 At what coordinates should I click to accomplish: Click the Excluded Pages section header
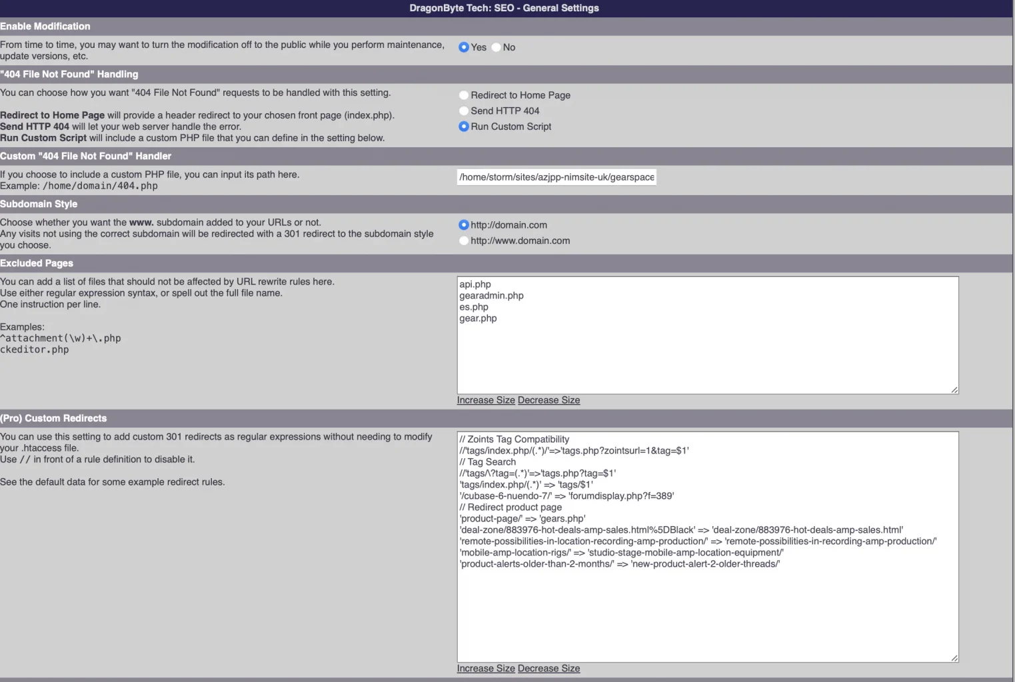click(37, 263)
